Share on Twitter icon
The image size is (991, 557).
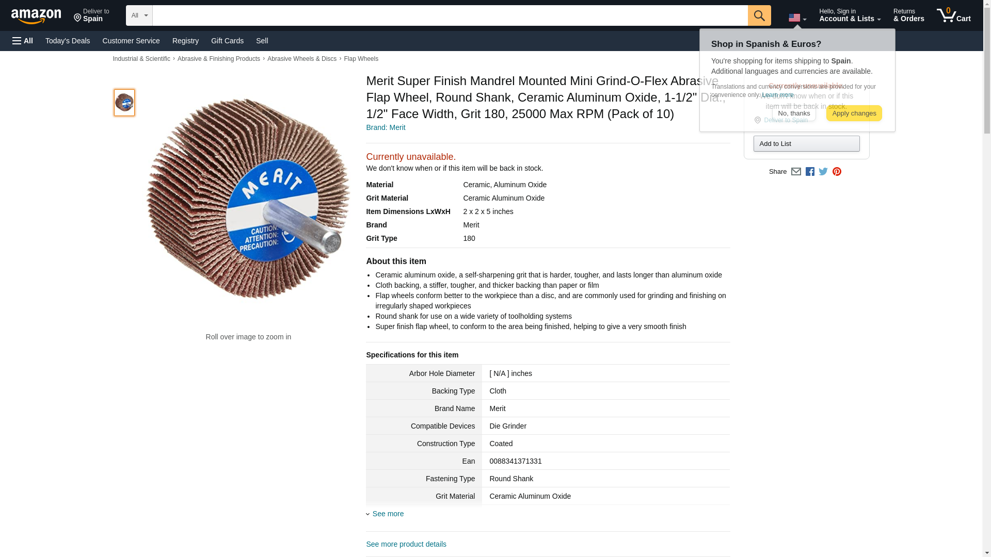tap(823, 172)
